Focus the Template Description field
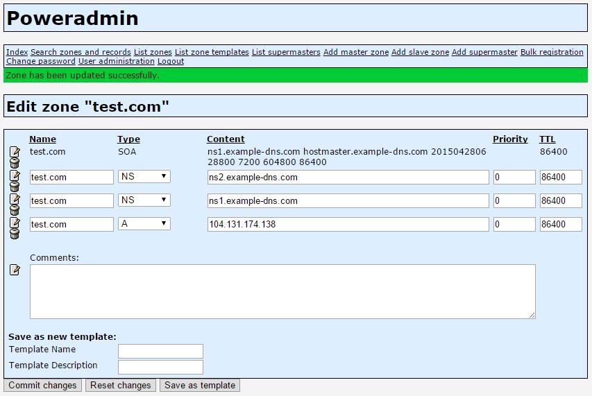The image size is (592, 396). tap(160, 367)
